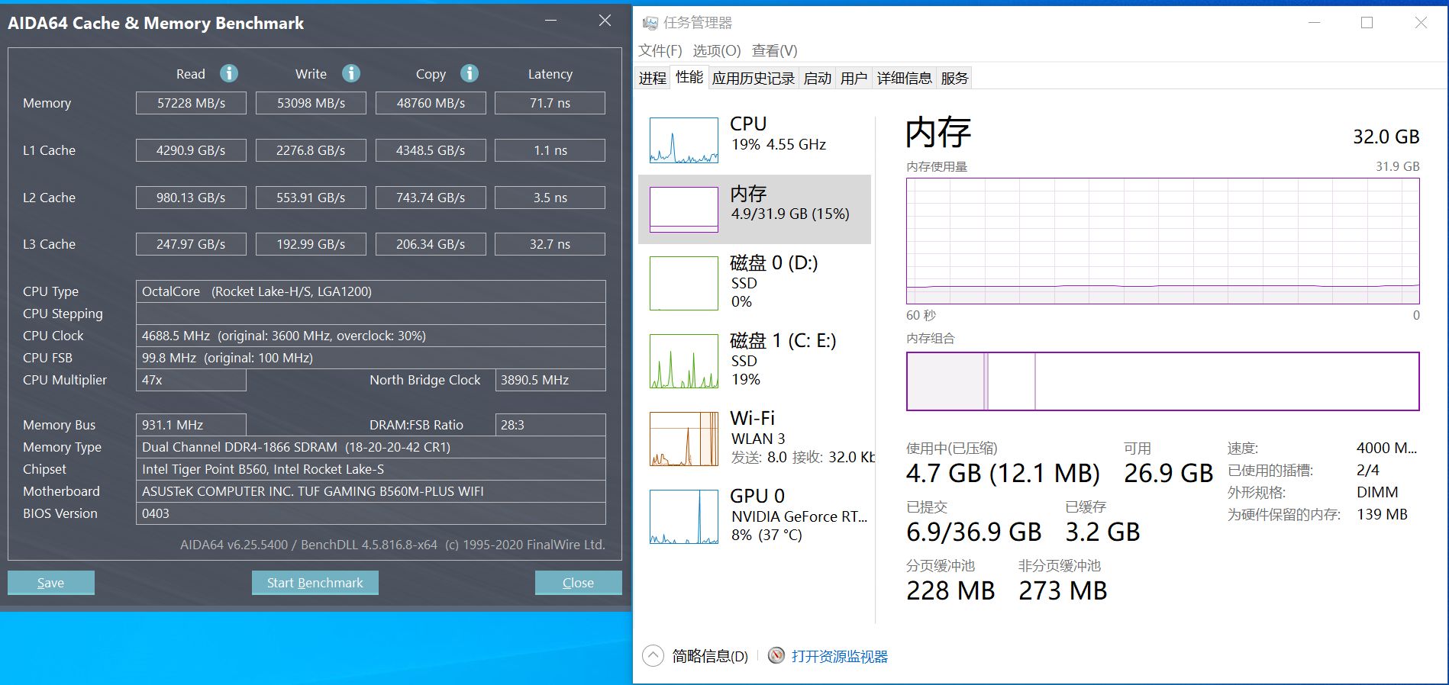This screenshot has height=685, width=1449.
Task: Click the BIOS Version 0403 field
Action: [x=371, y=513]
